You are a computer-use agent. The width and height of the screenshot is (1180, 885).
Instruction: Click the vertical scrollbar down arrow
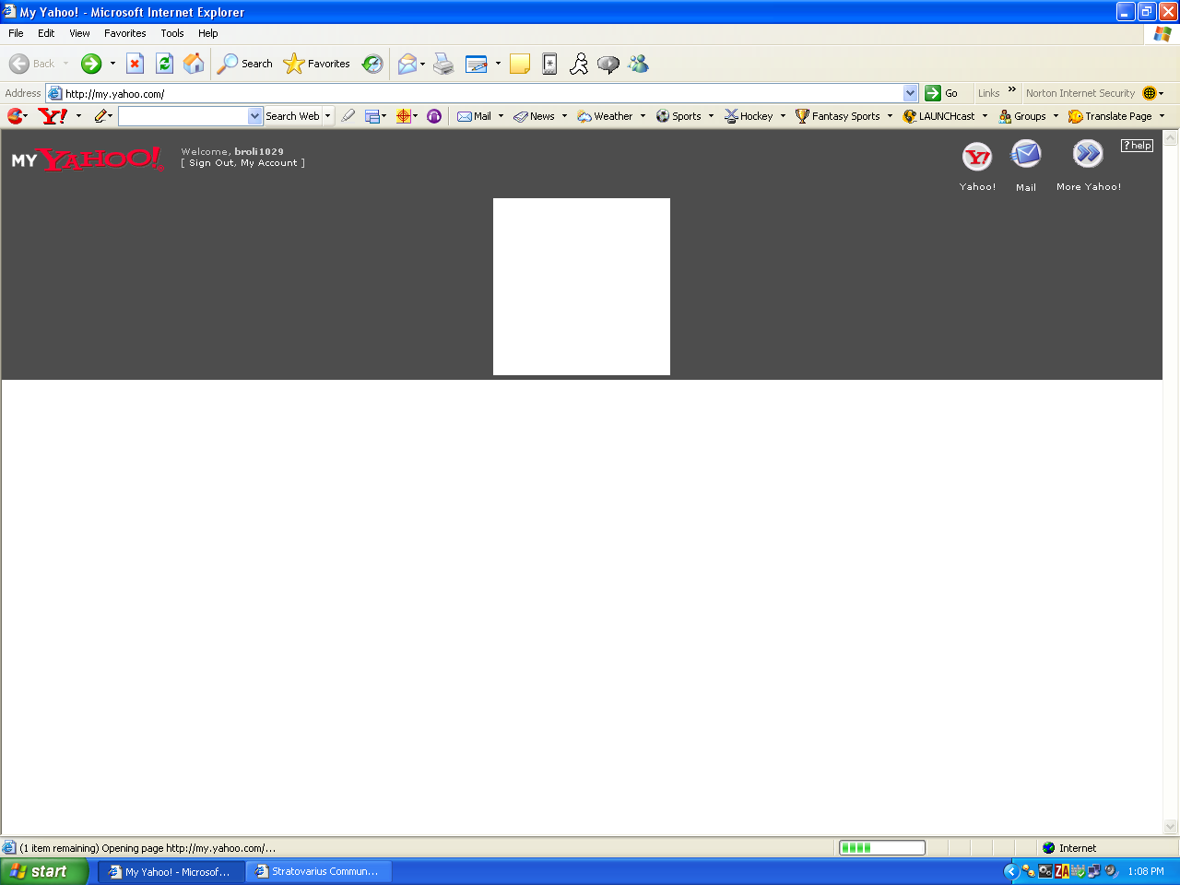(1171, 827)
